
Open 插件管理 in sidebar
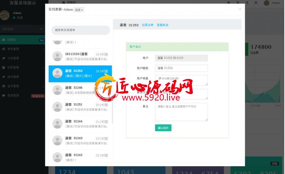[x=22, y=77]
